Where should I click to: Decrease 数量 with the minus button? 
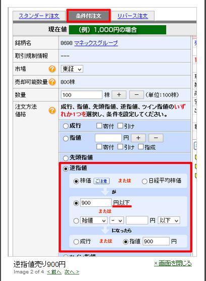click(136, 95)
